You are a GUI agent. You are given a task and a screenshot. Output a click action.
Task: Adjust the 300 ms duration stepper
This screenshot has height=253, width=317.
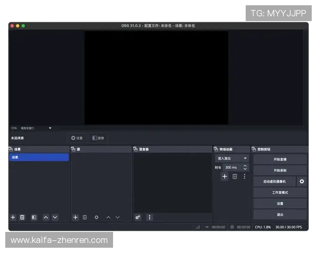tap(245, 168)
